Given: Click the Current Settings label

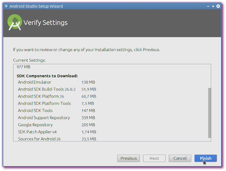Looking at the screenshot, I should (x=29, y=60).
